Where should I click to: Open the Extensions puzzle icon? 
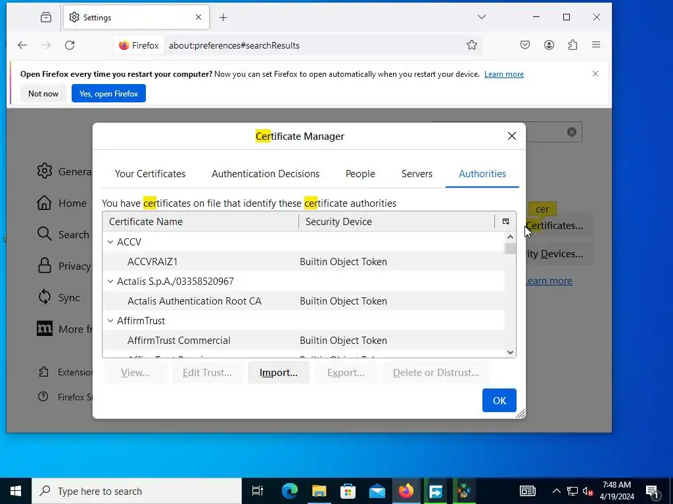pos(572,45)
